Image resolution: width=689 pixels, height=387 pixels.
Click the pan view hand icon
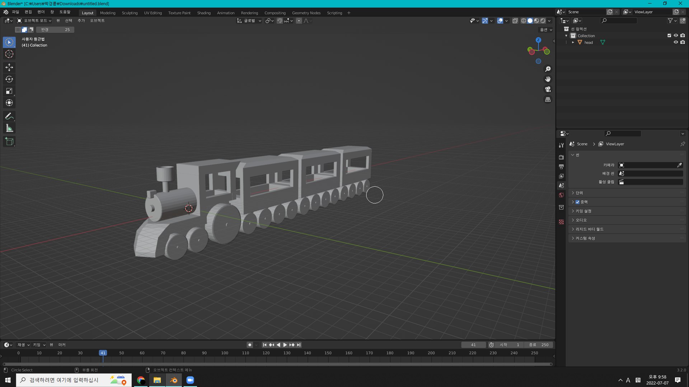coord(548,79)
